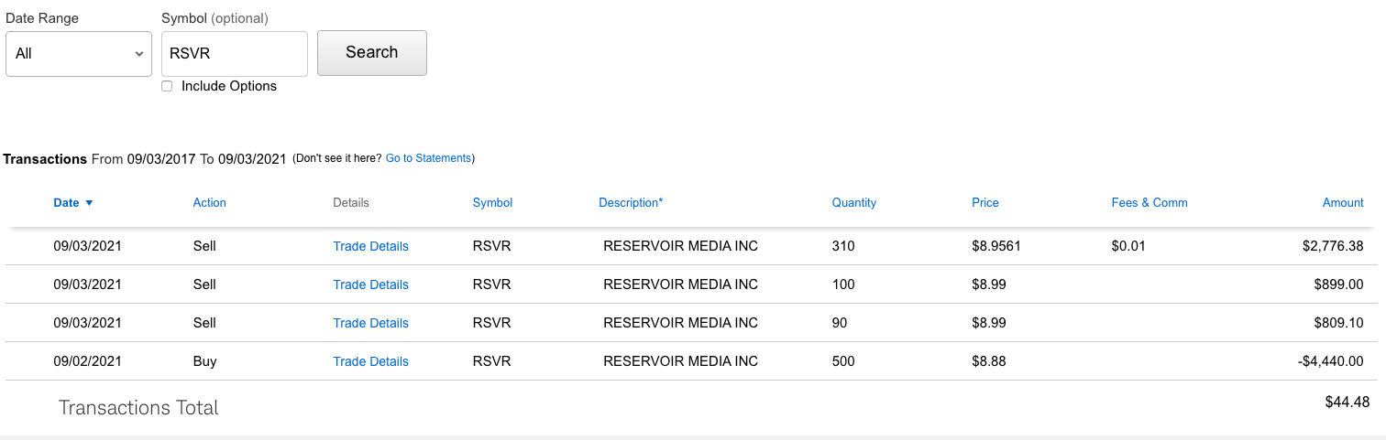1386x440 pixels.
Task: Sort by the Price column header
Action: pos(985,203)
